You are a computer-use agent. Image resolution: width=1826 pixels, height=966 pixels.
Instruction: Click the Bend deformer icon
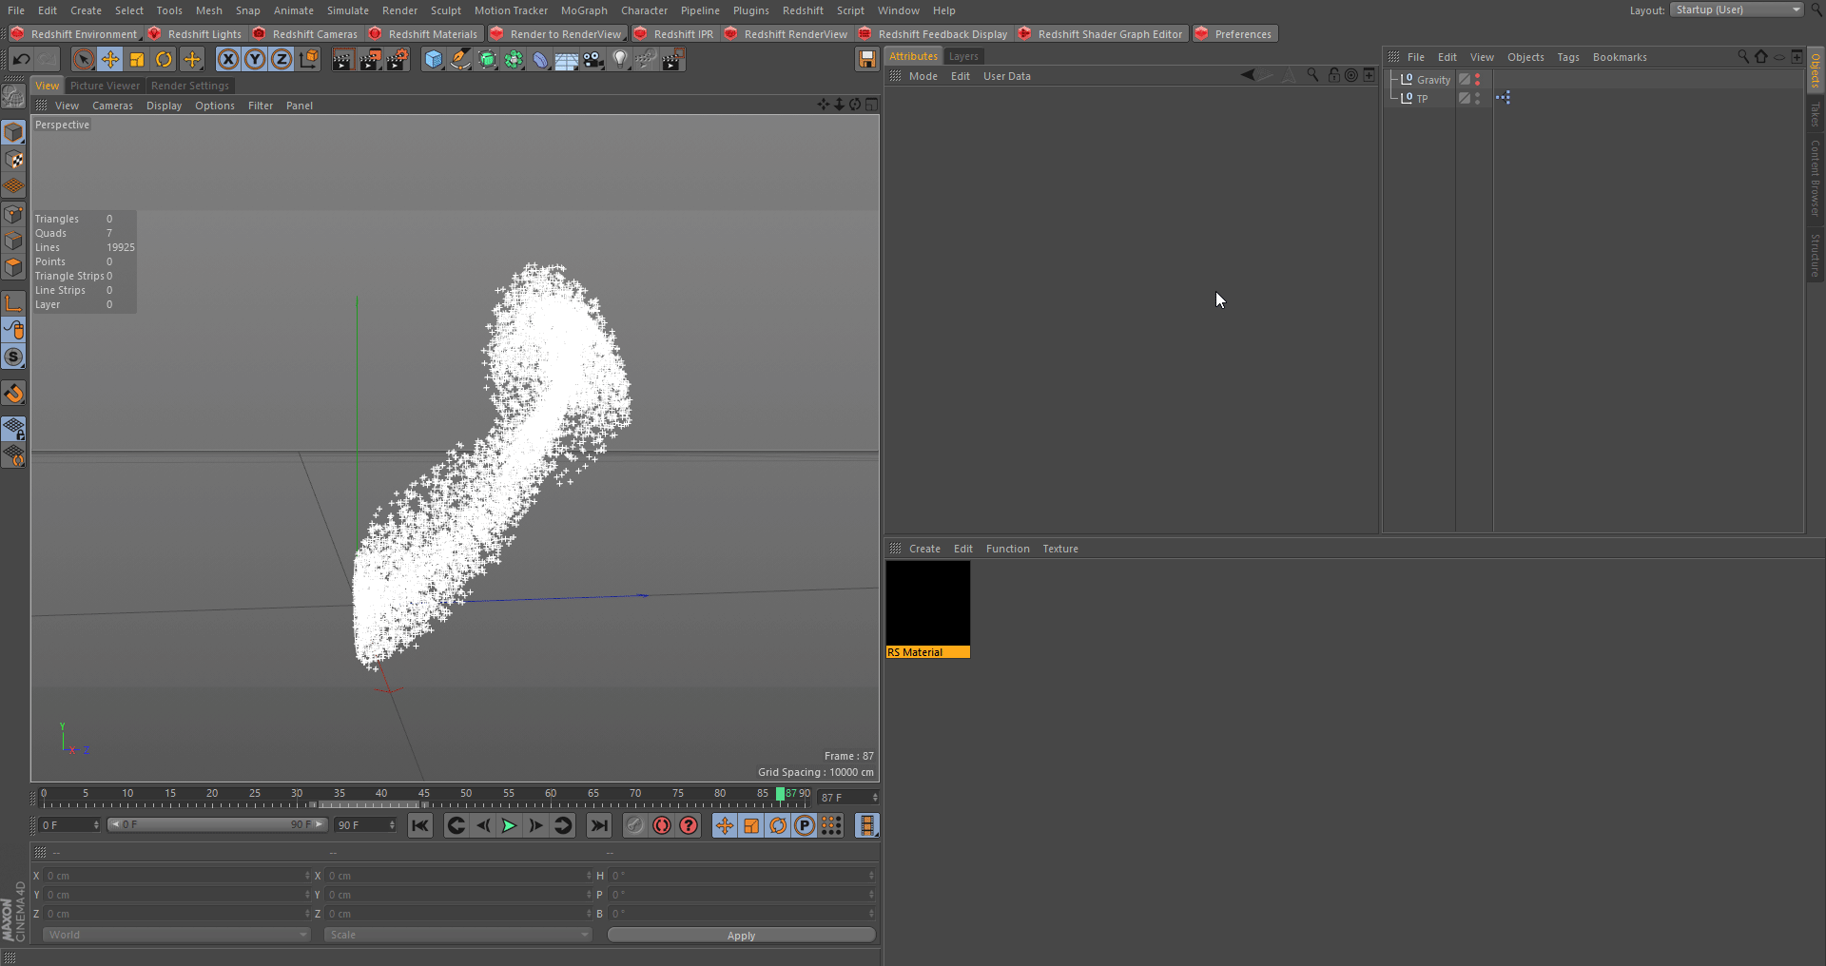540,60
